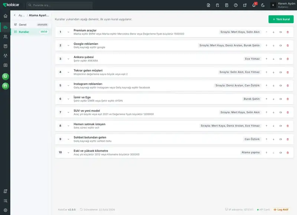Open the customers people icon in sidebar
Image resolution: width=297 pixels, height=215 pixels.
pyautogui.click(x=6, y=37)
